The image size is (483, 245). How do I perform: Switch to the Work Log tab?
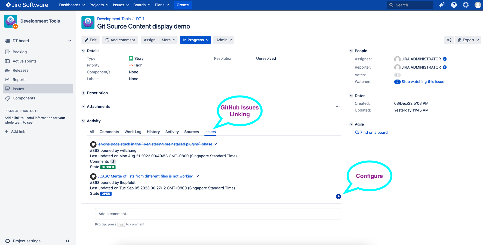[x=133, y=132]
